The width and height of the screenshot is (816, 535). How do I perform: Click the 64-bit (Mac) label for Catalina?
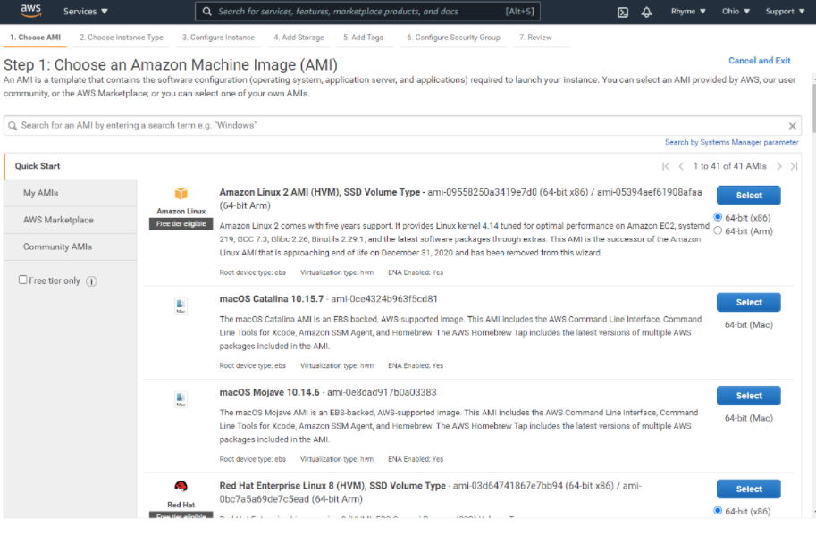tap(748, 325)
